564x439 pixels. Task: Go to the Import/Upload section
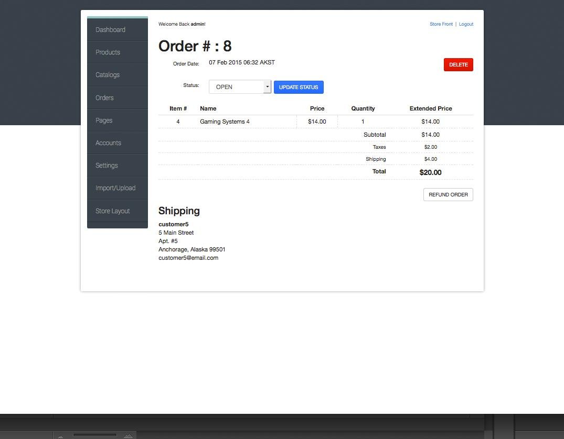click(115, 188)
